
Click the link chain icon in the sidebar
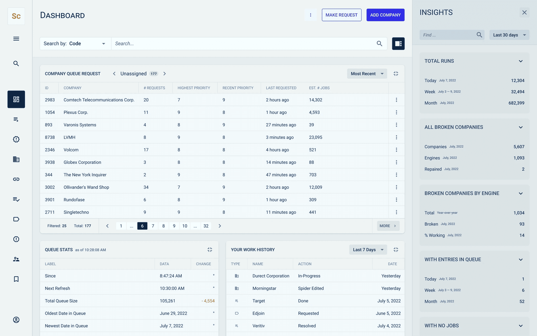[16, 179]
